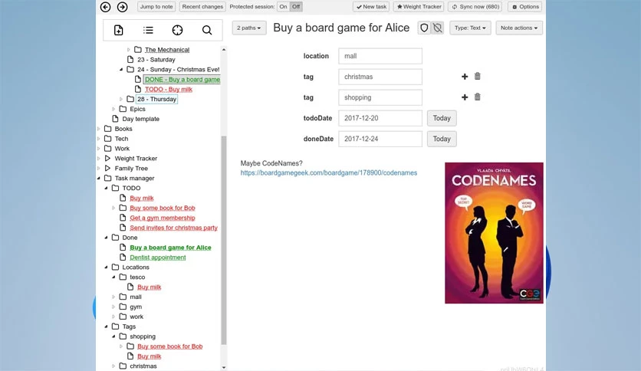Click the note title Buy a board game for Alice
The height and width of the screenshot is (371, 641).
(341, 28)
